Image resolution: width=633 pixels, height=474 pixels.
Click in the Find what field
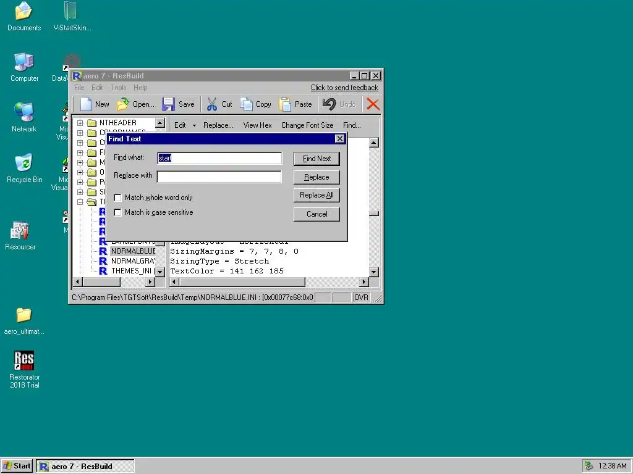point(219,158)
